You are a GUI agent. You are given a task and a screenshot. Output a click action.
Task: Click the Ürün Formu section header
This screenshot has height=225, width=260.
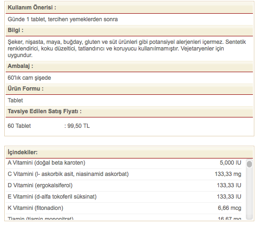[129, 89]
